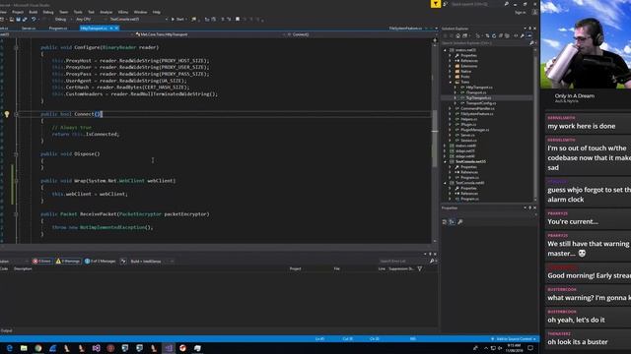The height and width of the screenshot is (354, 631).
Task: Click the Description column header in Error List
Action: 23,268
